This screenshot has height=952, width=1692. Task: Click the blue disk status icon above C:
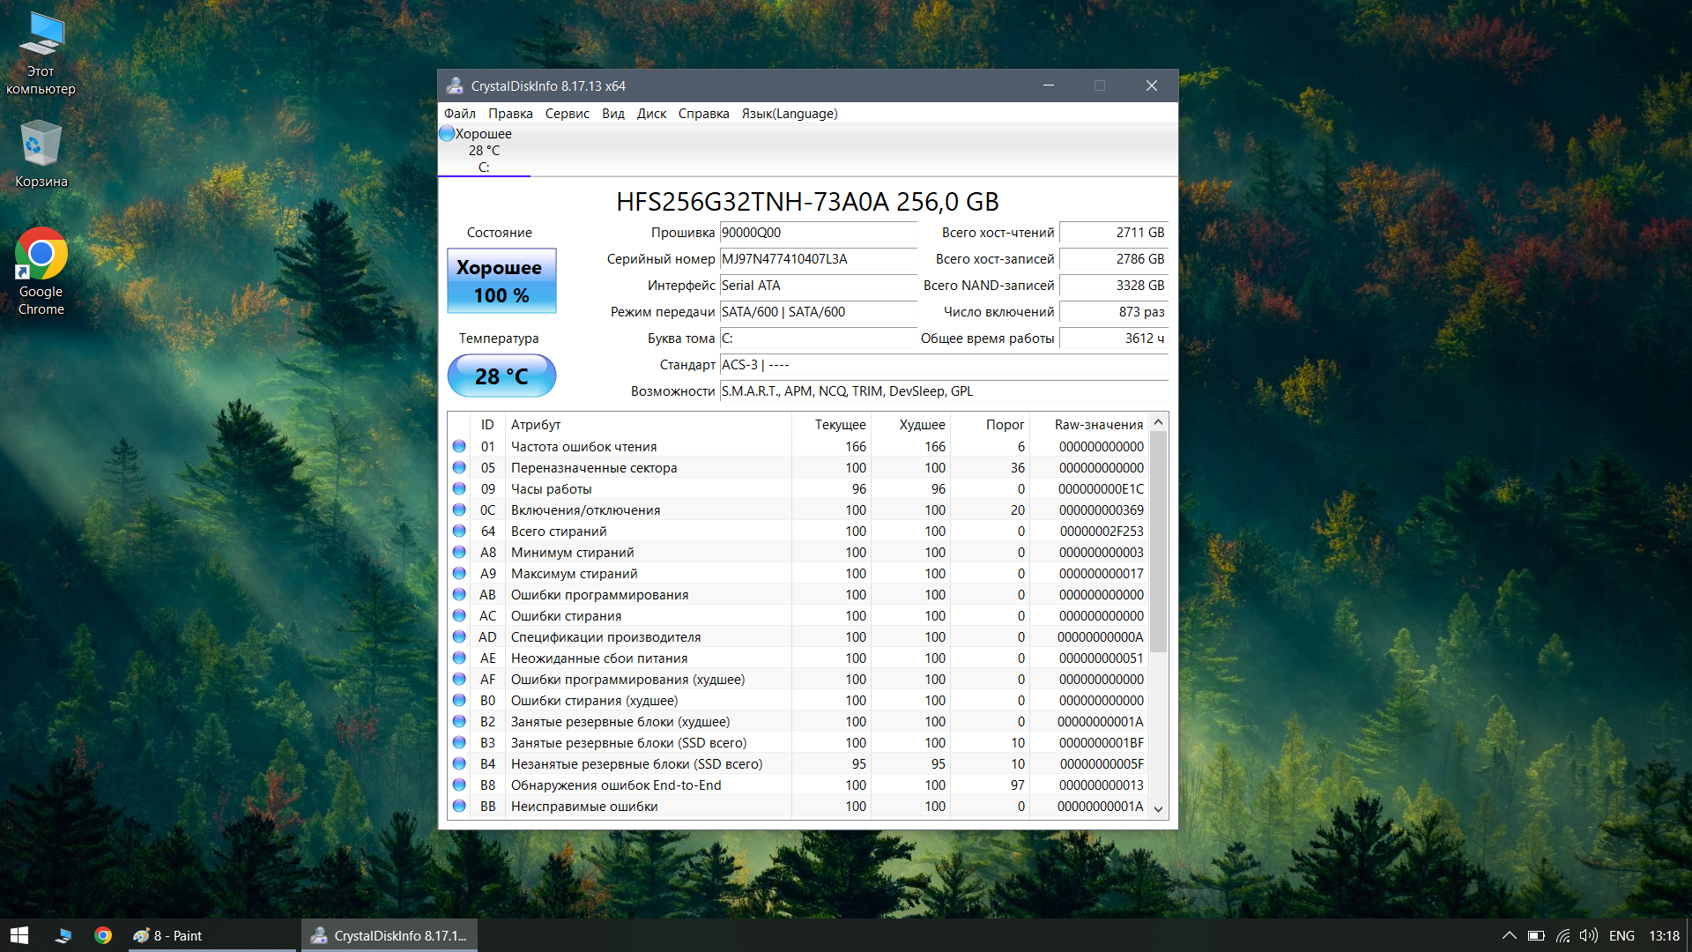point(447,133)
